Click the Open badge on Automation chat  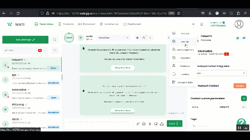click(54, 98)
